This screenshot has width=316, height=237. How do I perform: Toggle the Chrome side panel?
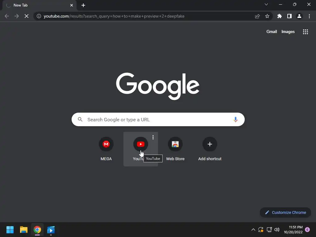(289, 16)
